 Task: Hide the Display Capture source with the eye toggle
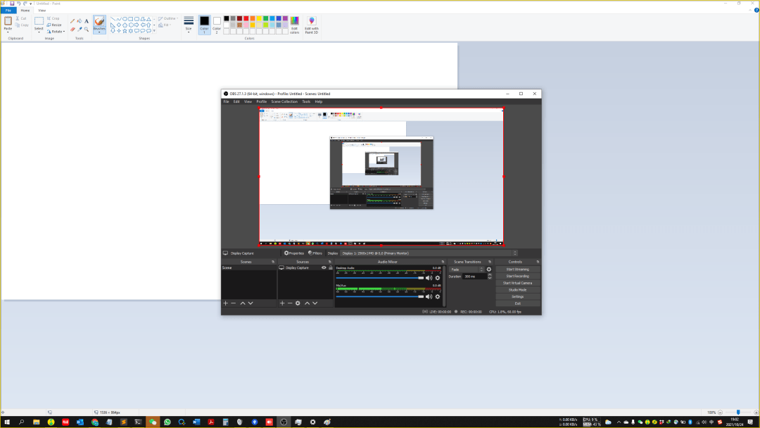pos(324,268)
